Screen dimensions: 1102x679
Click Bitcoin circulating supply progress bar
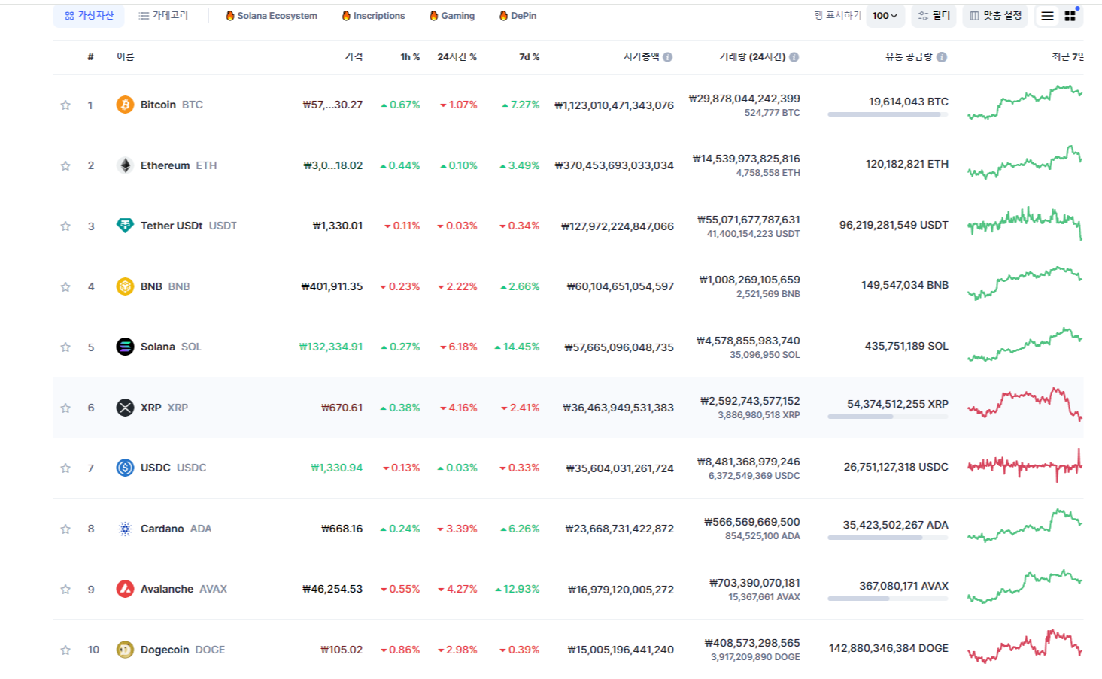click(888, 114)
